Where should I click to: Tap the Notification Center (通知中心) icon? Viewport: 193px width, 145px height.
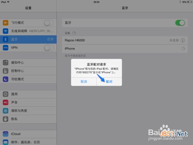click(x=5, y=63)
